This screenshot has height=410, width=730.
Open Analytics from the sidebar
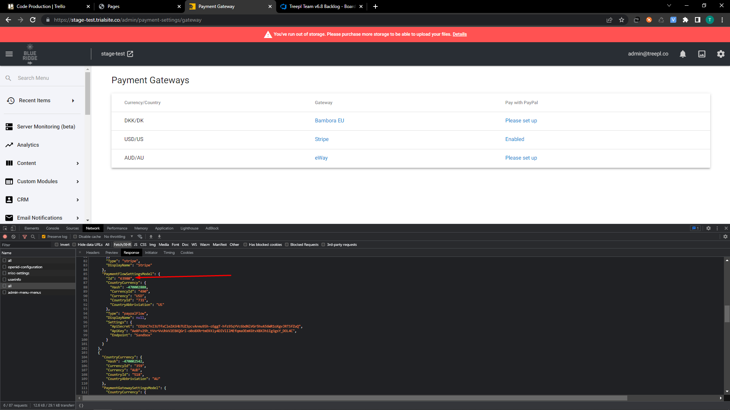(x=28, y=145)
